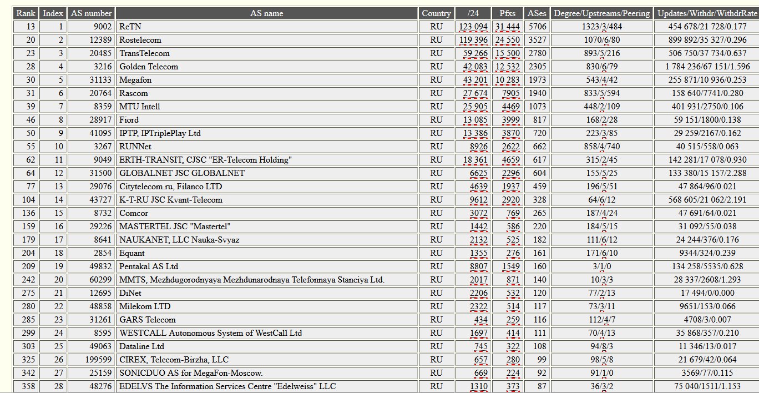This screenshot has height=393, width=759.
Task: Select the "GLOBALNET JSC GLOBALNET" cell
Action: [x=267, y=173]
